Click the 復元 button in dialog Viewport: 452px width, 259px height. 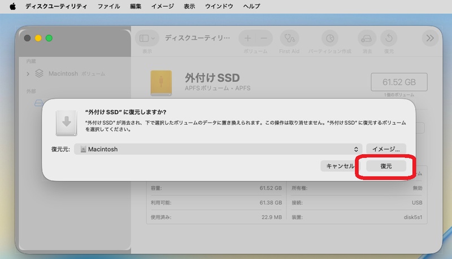(x=386, y=166)
